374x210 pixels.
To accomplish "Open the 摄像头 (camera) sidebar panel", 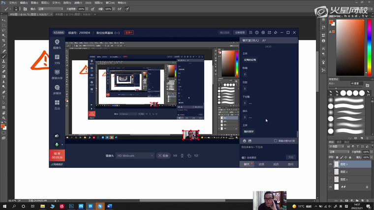I will (x=57, y=44).
